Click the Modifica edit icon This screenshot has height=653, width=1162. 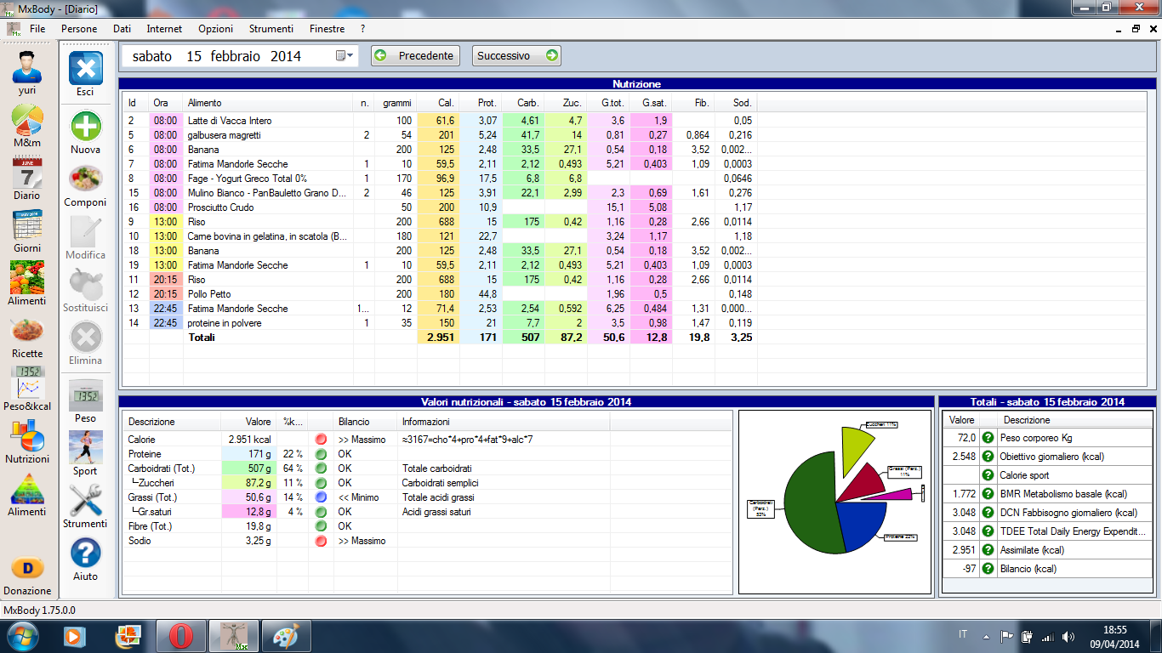coord(86,231)
